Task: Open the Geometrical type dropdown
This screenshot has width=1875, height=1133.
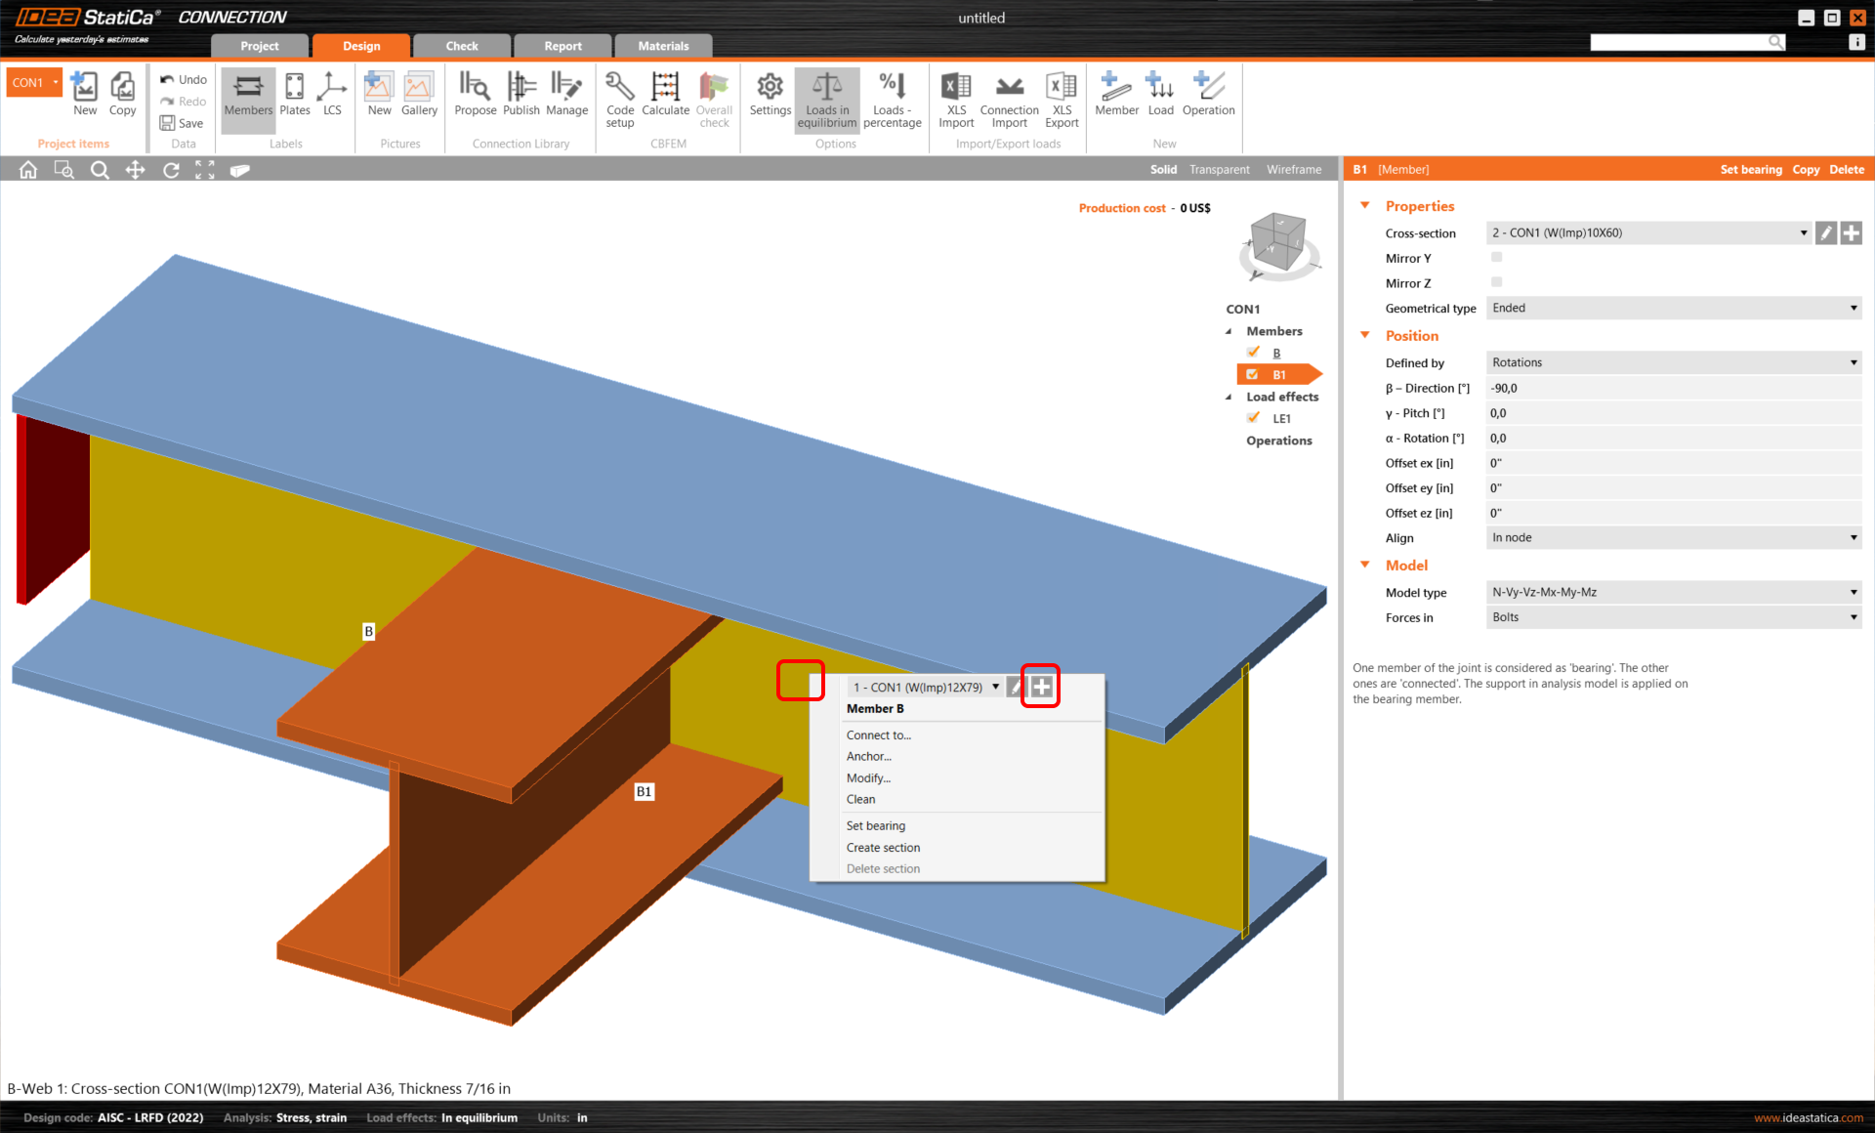Action: [1673, 309]
